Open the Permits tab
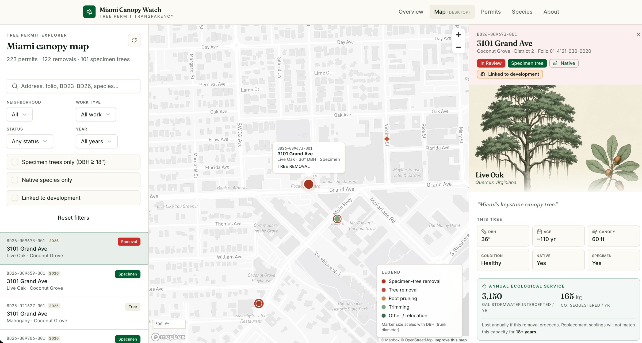The image size is (642, 343). 491,12
